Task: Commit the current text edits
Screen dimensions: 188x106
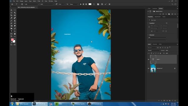Action: [105, 4]
